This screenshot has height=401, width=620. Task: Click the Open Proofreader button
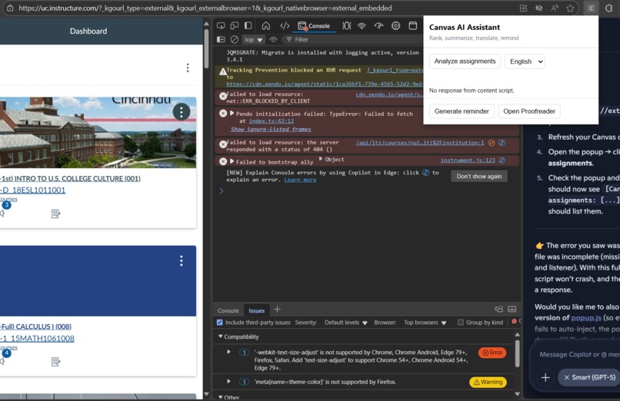click(529, 111)
